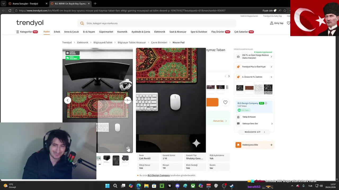Viewport: 339px width, 190px height.
Task: Bookmark page with star icon
Action: 285,11
